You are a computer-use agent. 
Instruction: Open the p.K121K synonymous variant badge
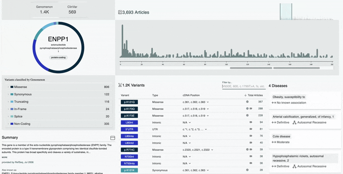click(129, 170)
